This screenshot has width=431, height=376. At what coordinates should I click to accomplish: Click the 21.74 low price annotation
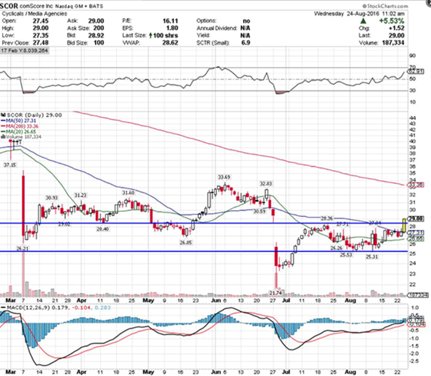[275, 293]
